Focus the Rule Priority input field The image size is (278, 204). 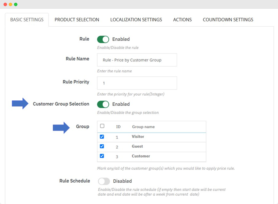click(x=137, y=83)
